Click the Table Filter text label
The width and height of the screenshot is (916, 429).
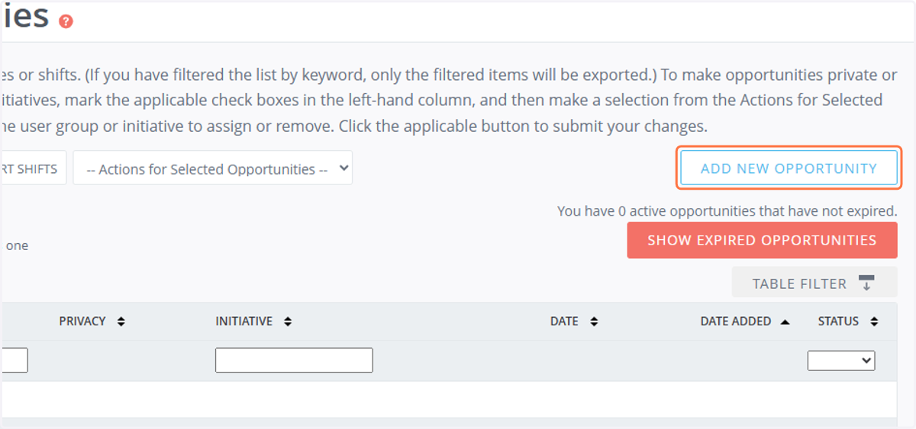[799, 283]
